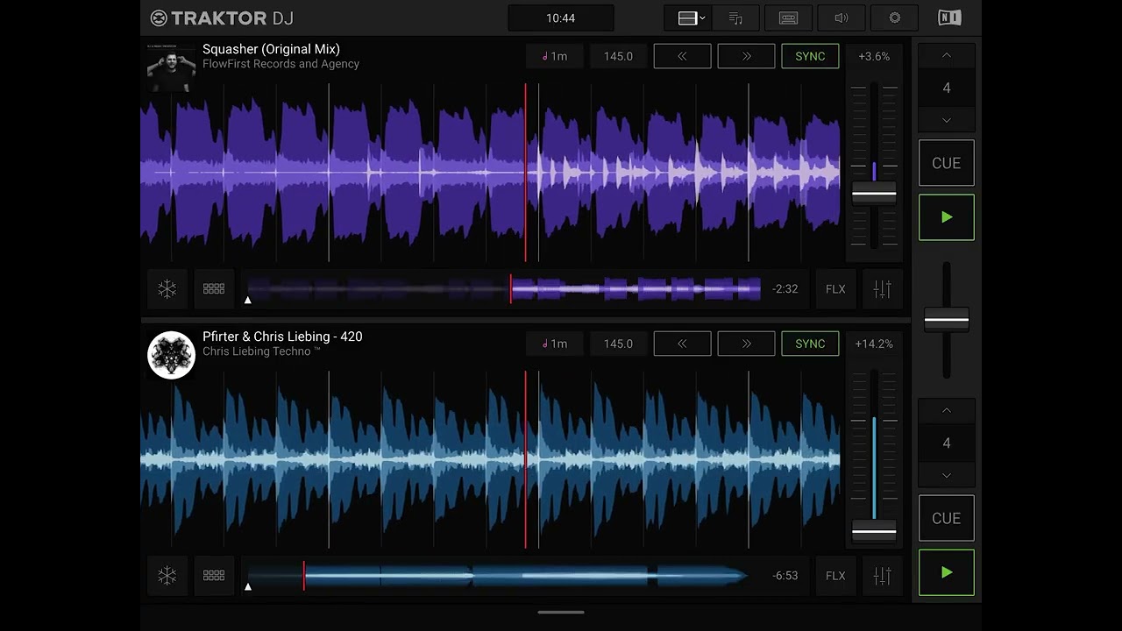
Task: Click the Squasher deck's 145.0 BPM value
Action: point(618,56)
